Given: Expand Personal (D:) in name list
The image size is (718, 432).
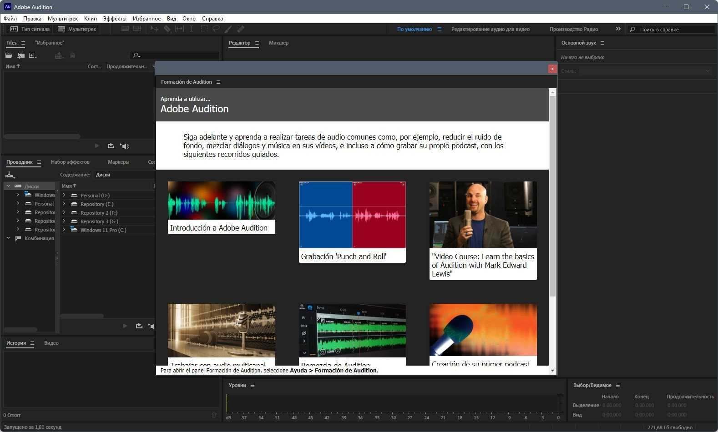Looking at the screenshot, I should coord(64,195).
